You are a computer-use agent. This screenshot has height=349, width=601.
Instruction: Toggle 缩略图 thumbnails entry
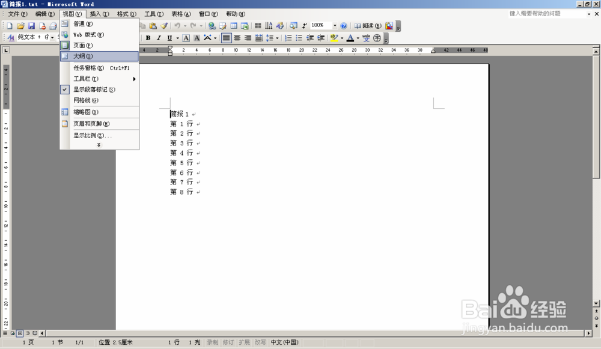click(99, 112)
